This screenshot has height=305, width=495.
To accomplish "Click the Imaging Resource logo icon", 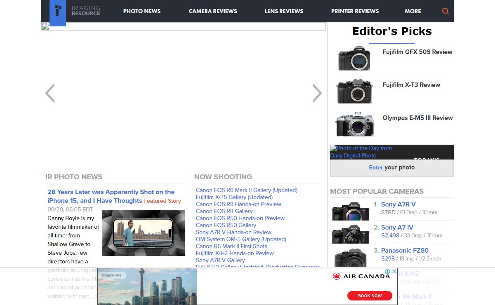I will point(58,12).
